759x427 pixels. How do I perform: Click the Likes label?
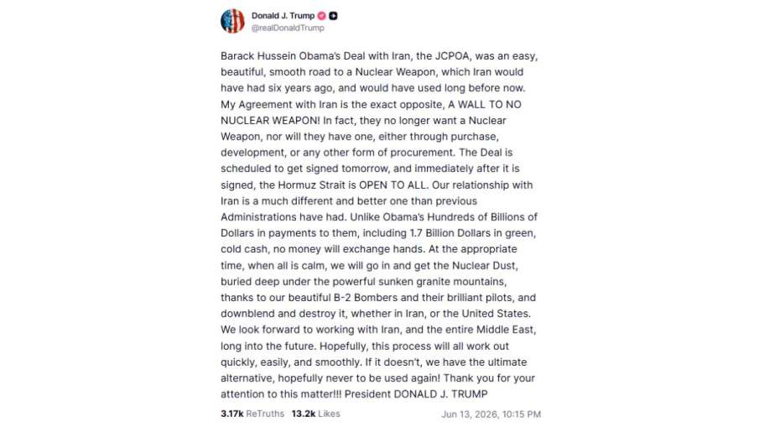329,414
